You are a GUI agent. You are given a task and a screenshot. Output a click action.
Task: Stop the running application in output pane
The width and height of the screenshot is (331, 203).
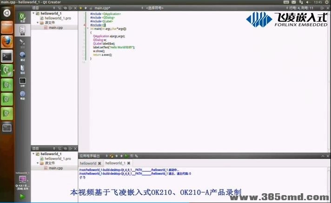coord(132,156)
